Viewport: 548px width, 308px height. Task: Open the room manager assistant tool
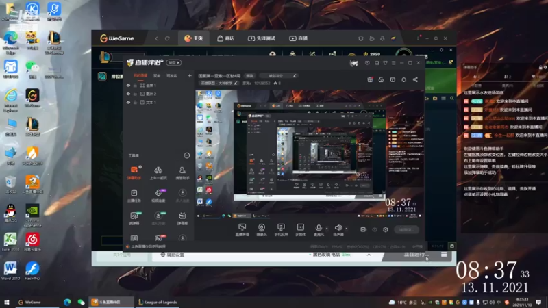click(182, 173)
